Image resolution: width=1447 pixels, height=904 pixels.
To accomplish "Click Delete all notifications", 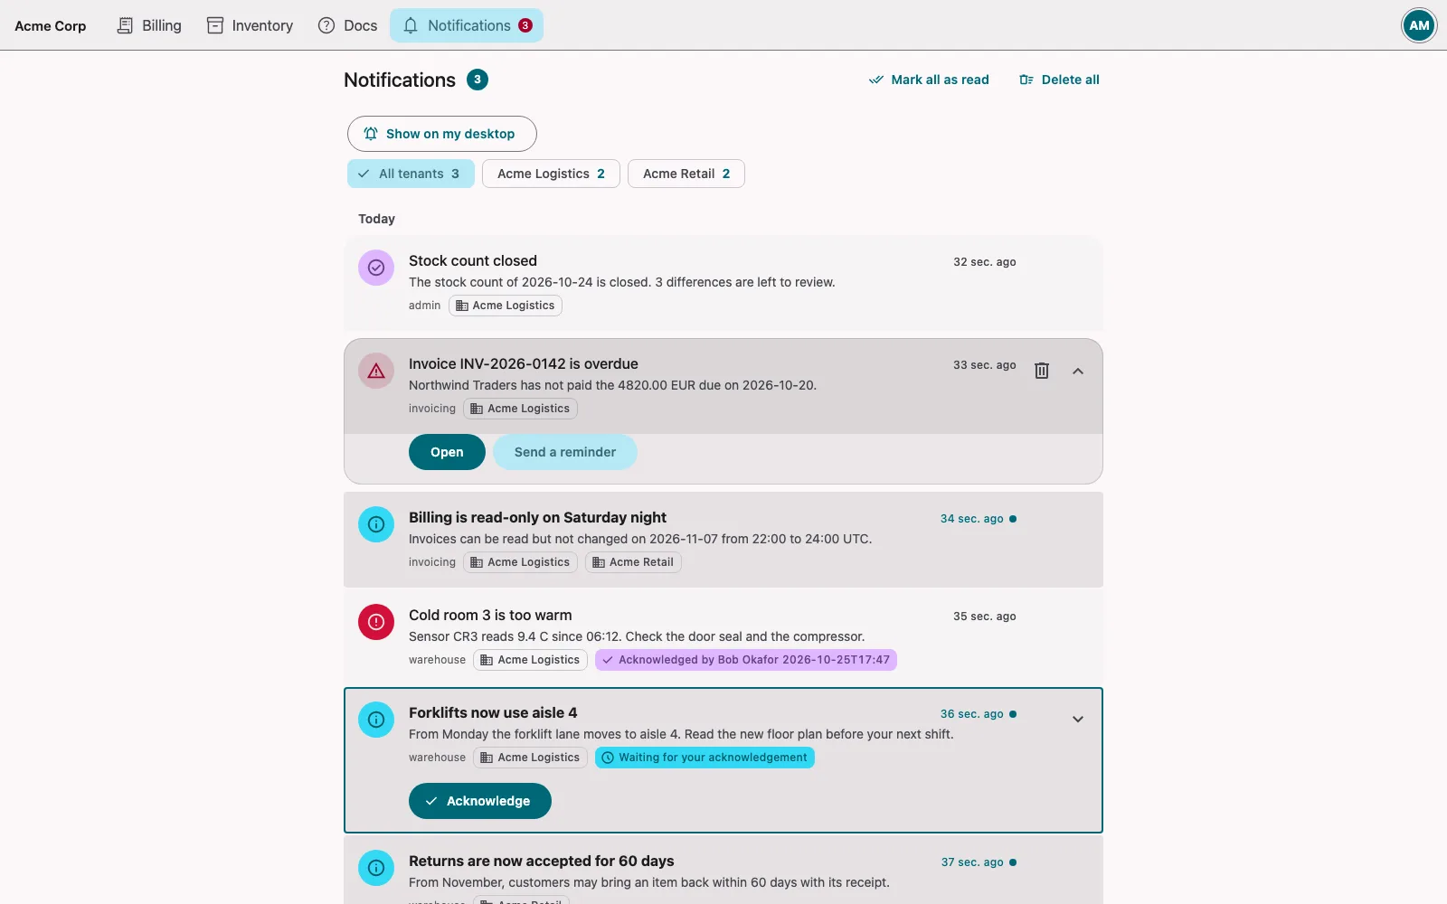I will pos(1059,80).
